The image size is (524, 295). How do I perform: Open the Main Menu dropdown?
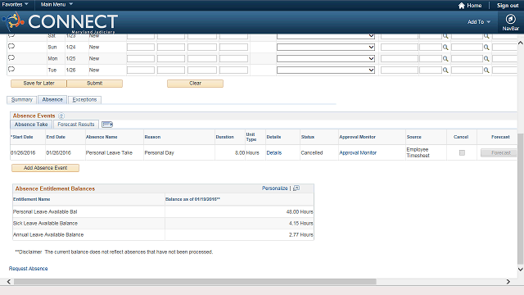click(x=56, y=4)
